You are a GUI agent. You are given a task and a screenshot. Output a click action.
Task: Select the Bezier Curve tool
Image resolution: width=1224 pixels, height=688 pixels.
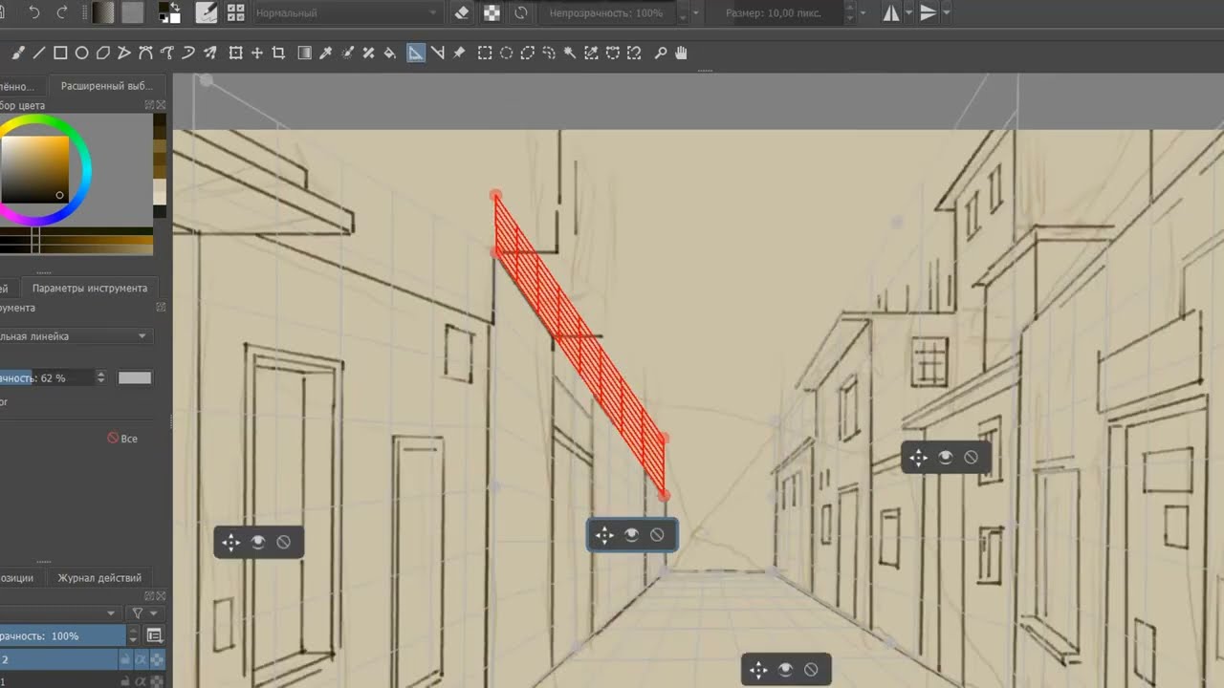coord(145,54)
